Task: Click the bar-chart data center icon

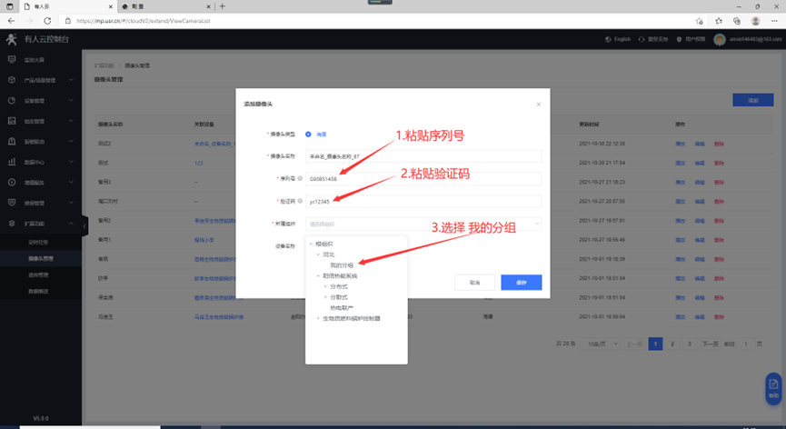Action: (x=12, y=162)
